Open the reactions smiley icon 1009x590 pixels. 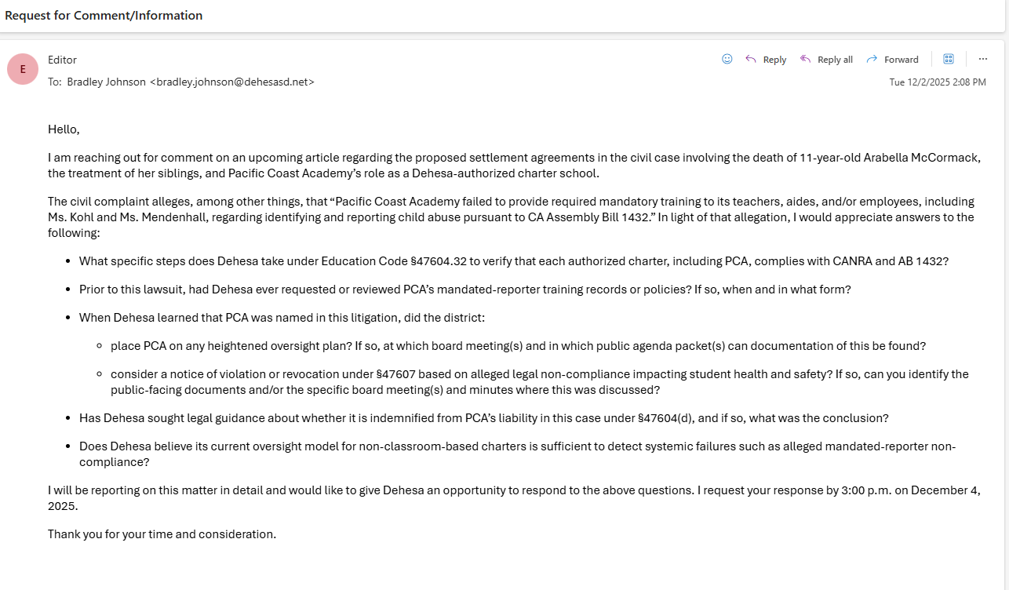point(727,59)
